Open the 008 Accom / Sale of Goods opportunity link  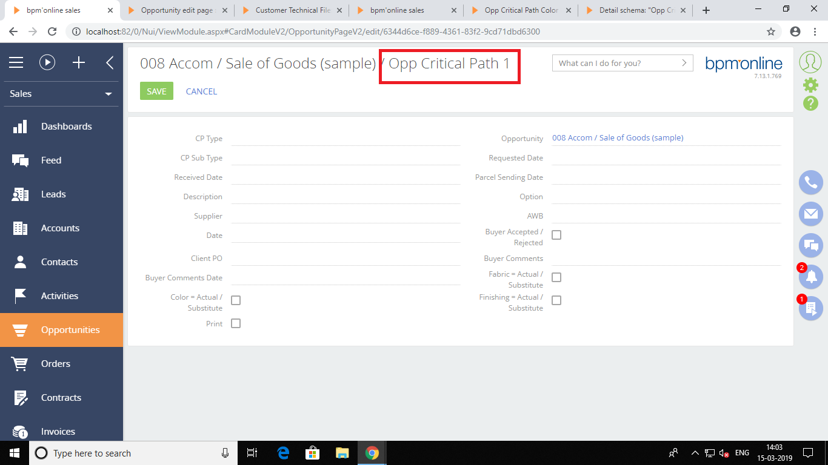click(618, 138)
